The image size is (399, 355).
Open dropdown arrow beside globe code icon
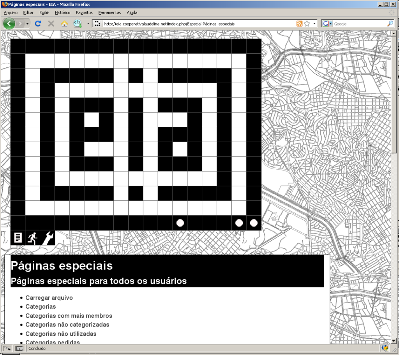click(x=88, y=24)
